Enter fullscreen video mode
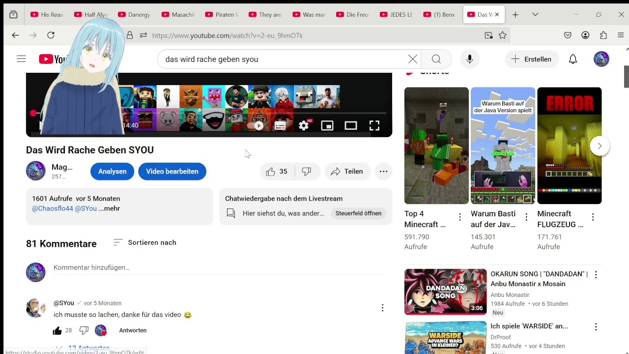Image resolution: width=629 pixels, height=354 pixels. 374,125
